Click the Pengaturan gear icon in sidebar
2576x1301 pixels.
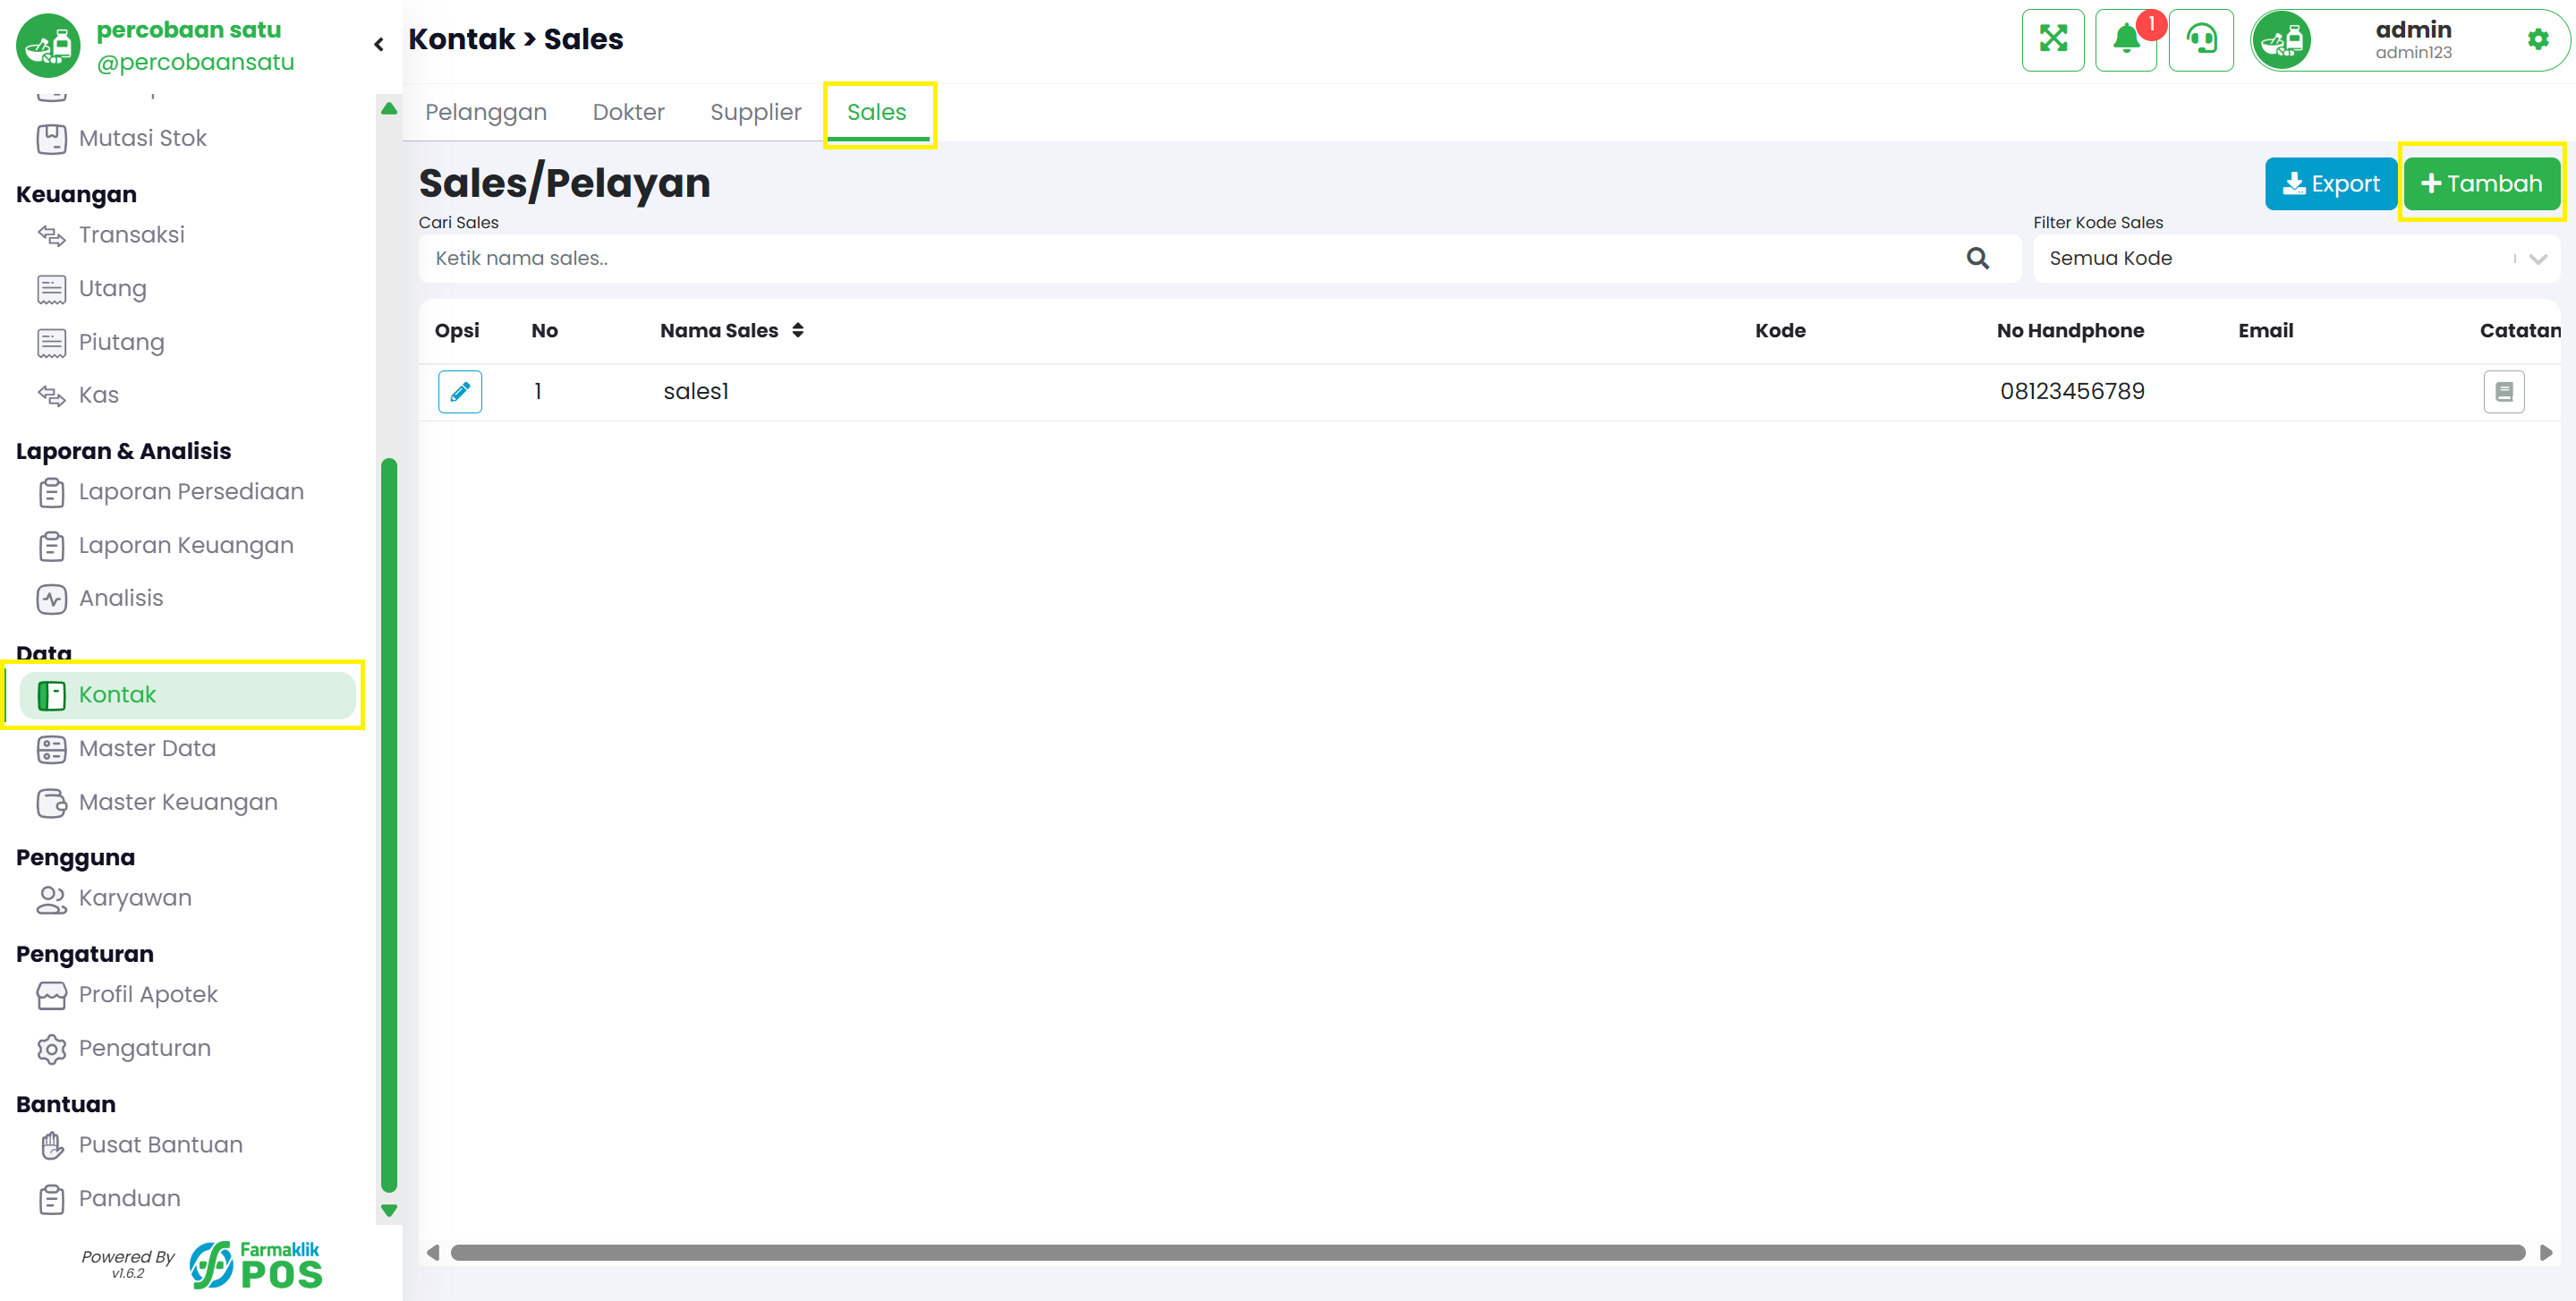(52, 1049)
